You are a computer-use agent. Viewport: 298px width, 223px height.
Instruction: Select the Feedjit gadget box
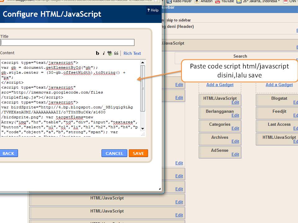coord(277,113)
